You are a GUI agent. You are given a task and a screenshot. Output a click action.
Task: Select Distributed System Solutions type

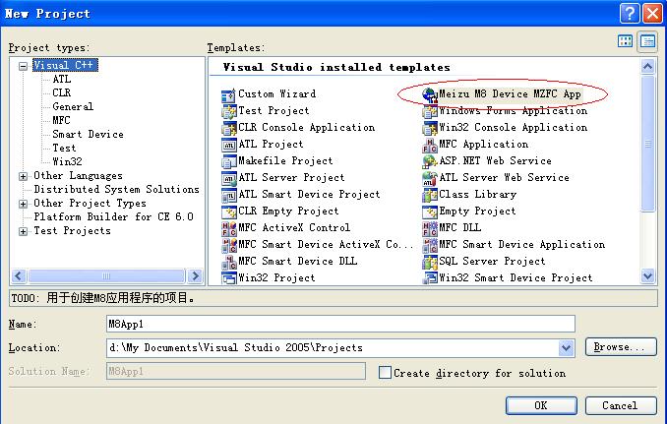pyautogui.click(x=116, y=189)
